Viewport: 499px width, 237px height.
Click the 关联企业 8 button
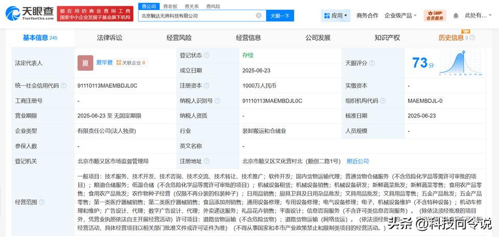click(131, 63)
